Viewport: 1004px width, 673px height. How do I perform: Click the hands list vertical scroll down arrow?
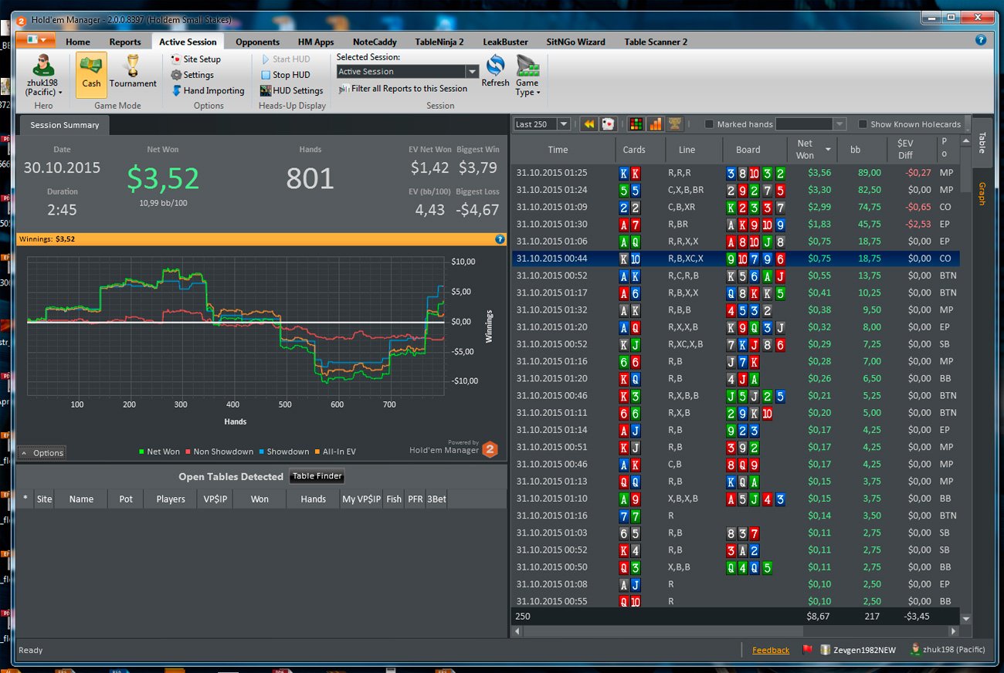tap(965, 619)
